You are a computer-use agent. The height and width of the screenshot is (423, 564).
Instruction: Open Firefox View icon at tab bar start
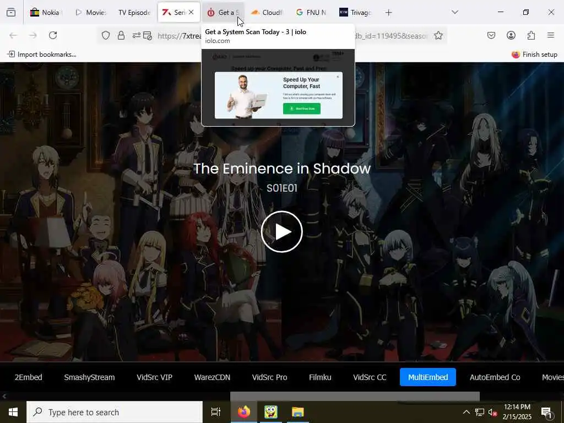[11, 13]
